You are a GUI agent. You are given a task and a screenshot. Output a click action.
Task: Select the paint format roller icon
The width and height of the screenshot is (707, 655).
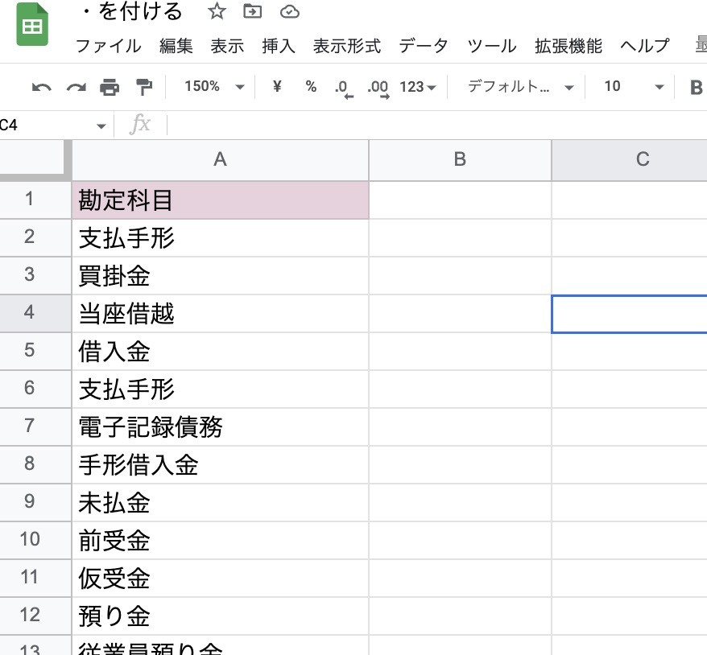tap(143, 87)
